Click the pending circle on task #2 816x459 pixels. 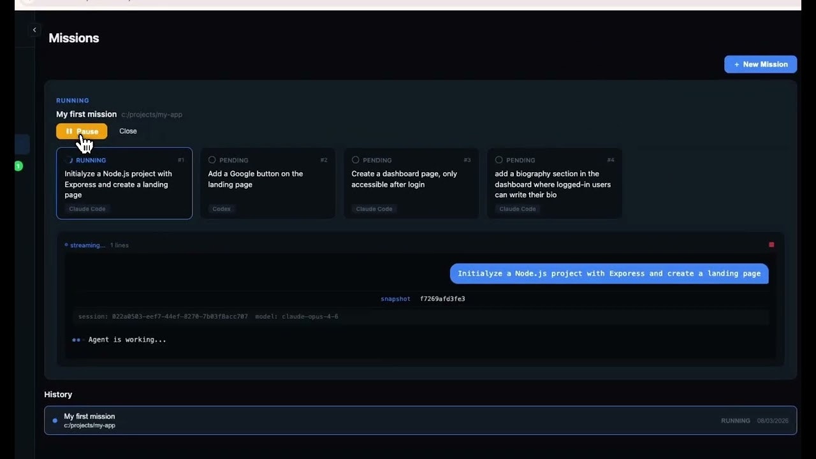(212, 160)
